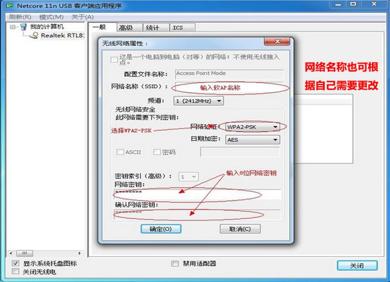Collapse the 我的计算机 tree node

[x=12, y=27]
